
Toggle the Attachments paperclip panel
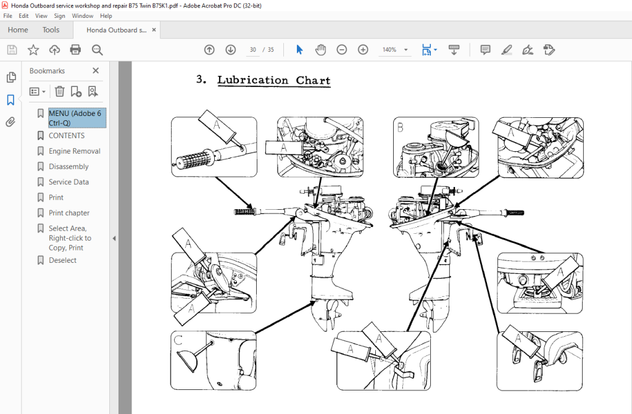[x=10, y=122]
